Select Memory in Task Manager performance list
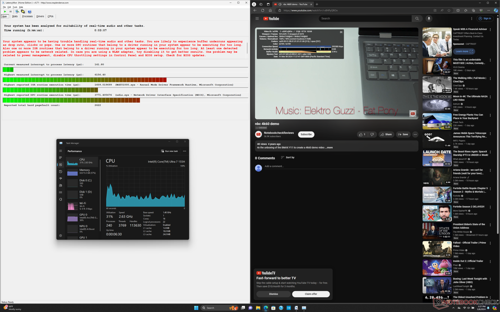 [x=83, y=172]
